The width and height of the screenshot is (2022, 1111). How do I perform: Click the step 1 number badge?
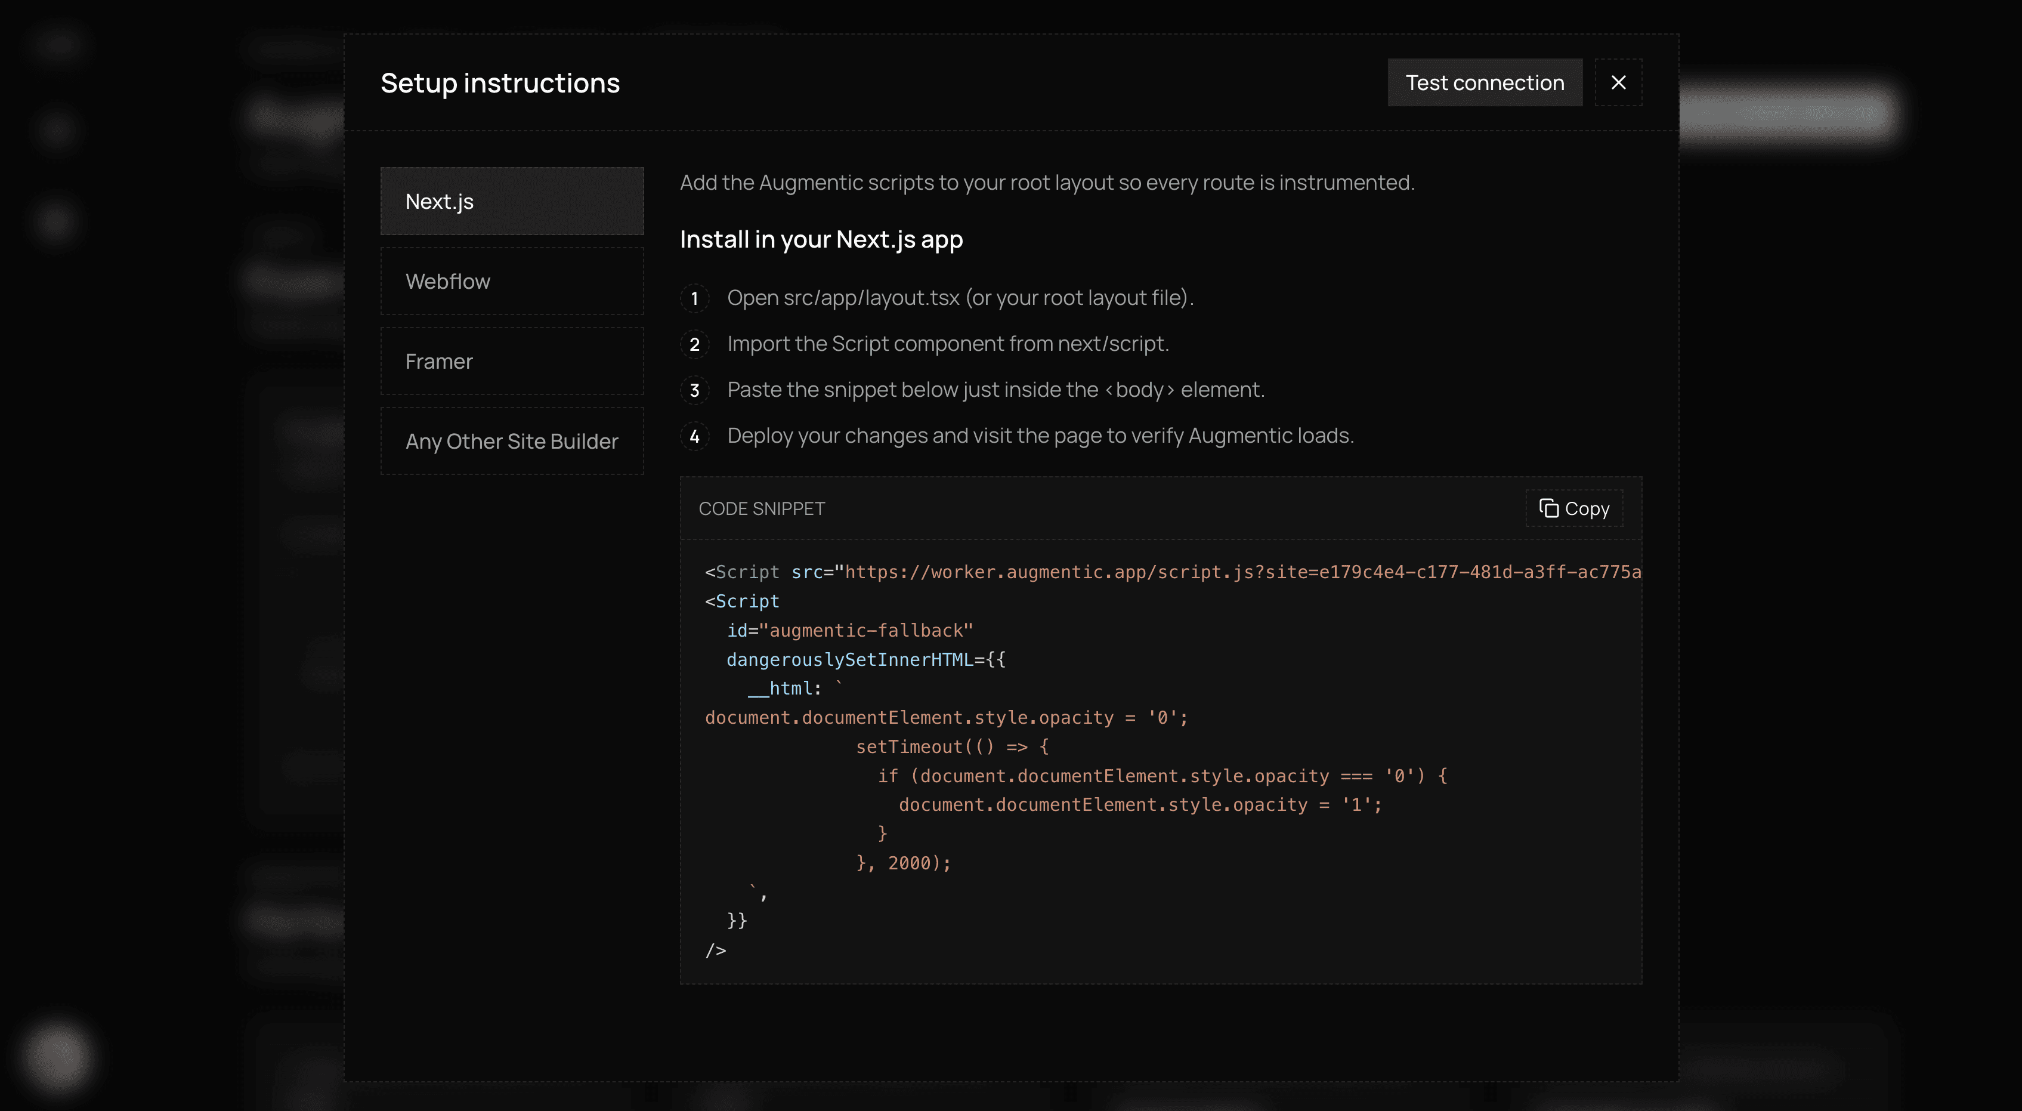coord(694,298)
